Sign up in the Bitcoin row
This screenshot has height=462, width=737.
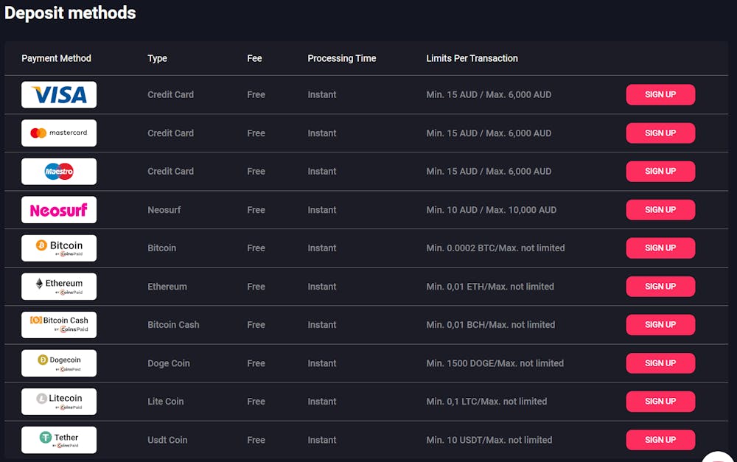point(660,248)
